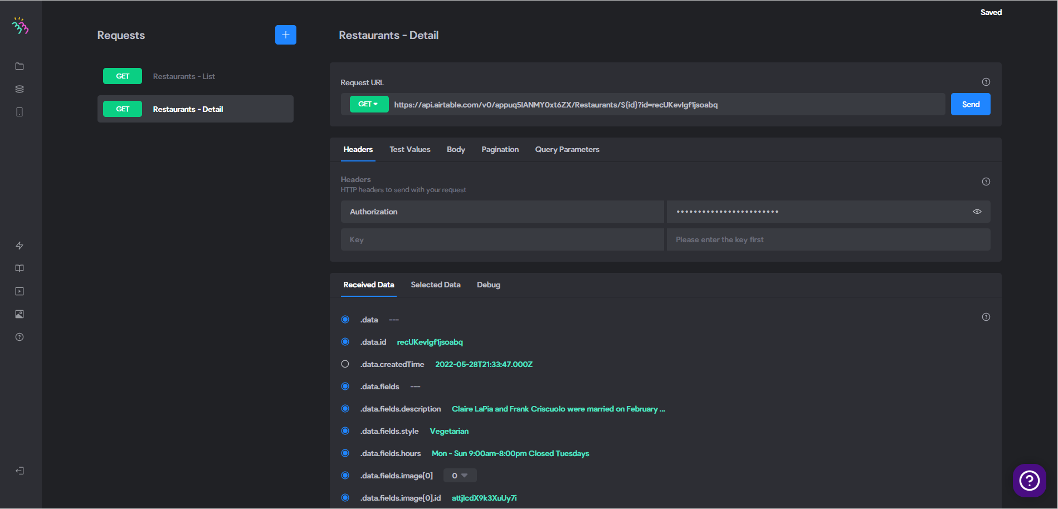The image size is (1058, 509).
Task: Click the sidebar help question mark icon
Action: (x=19, y=337)
